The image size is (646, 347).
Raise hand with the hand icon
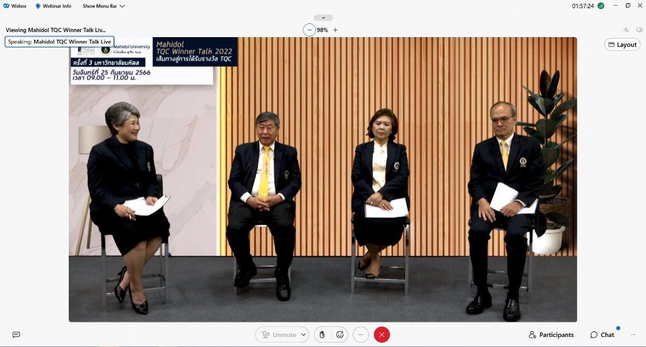[322, 334]
